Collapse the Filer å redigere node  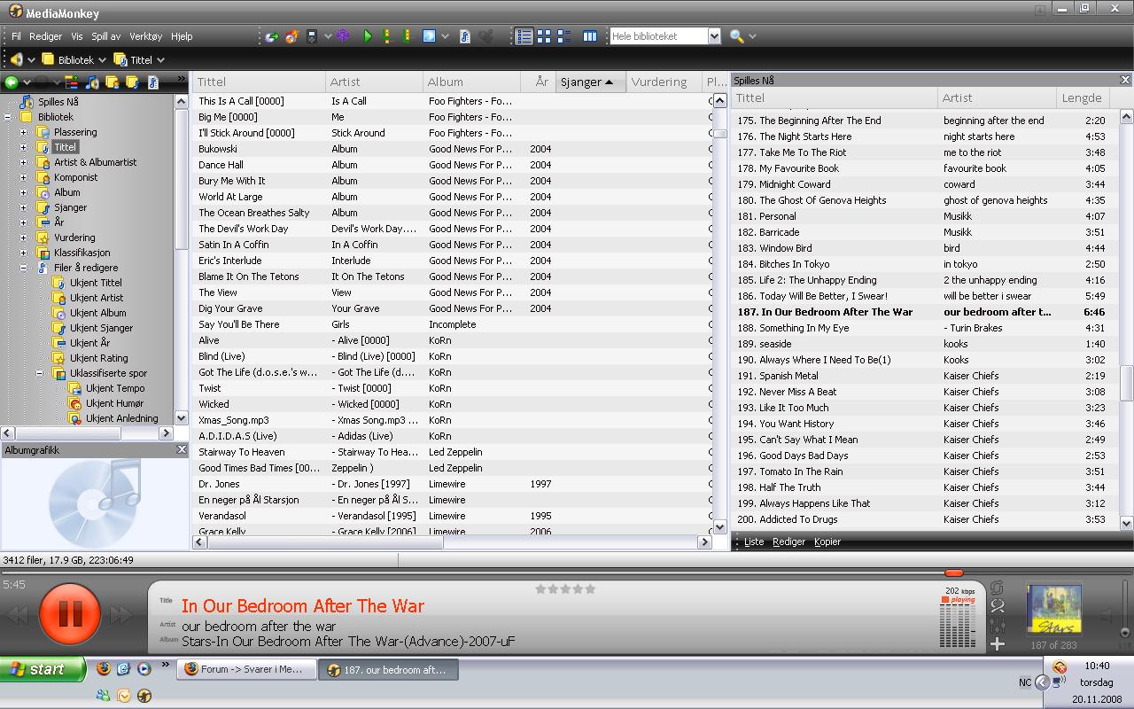[24, 268]
